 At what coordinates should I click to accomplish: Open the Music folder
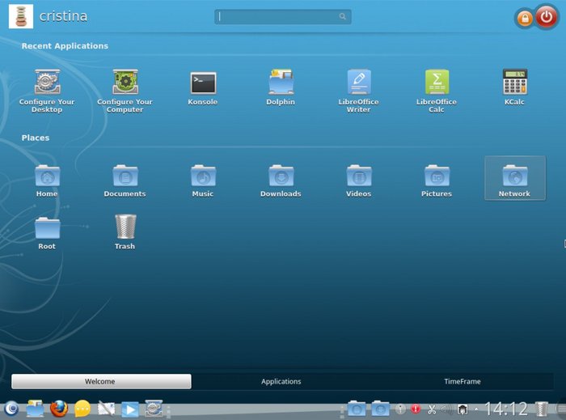(x=203, y=176)
